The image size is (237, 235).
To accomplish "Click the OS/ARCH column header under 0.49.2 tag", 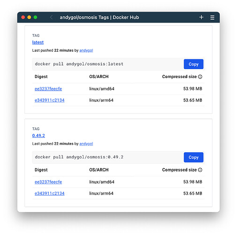I will click(x=99, y=170).
